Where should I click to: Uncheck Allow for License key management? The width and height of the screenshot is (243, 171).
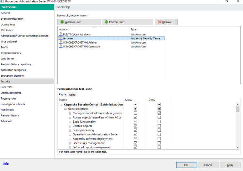[x=135, y=143]
